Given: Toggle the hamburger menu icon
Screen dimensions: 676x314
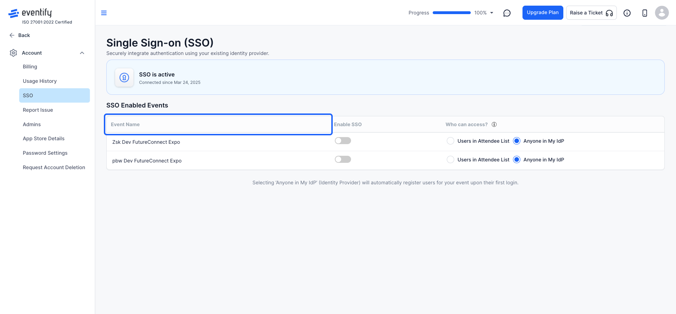Looking at the screenshot, I should 104,13.
